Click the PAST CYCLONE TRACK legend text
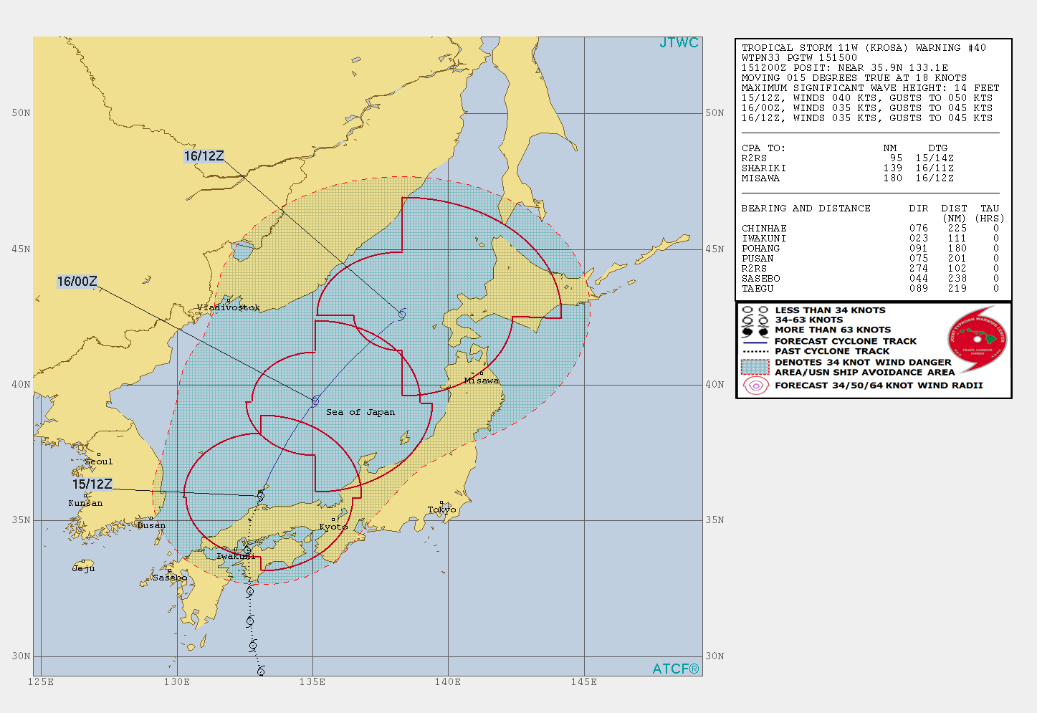 tap(832, 352)
